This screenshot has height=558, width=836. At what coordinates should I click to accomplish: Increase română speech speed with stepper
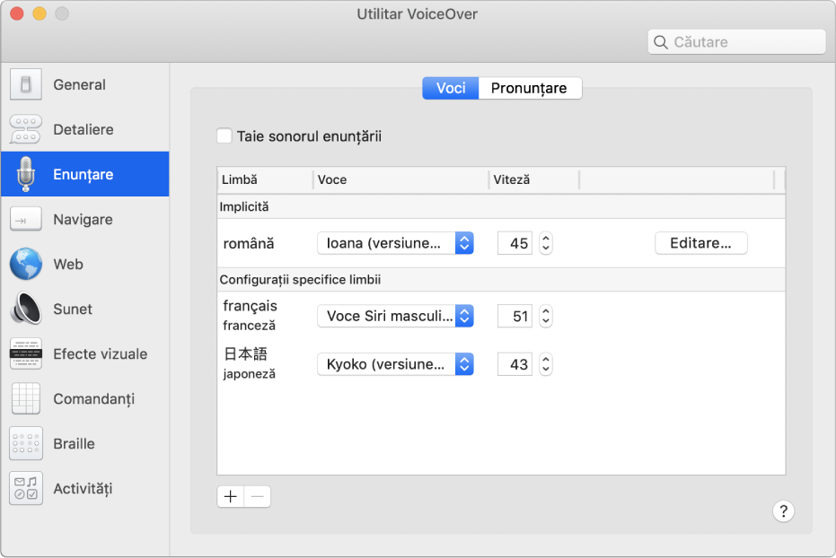545,238
